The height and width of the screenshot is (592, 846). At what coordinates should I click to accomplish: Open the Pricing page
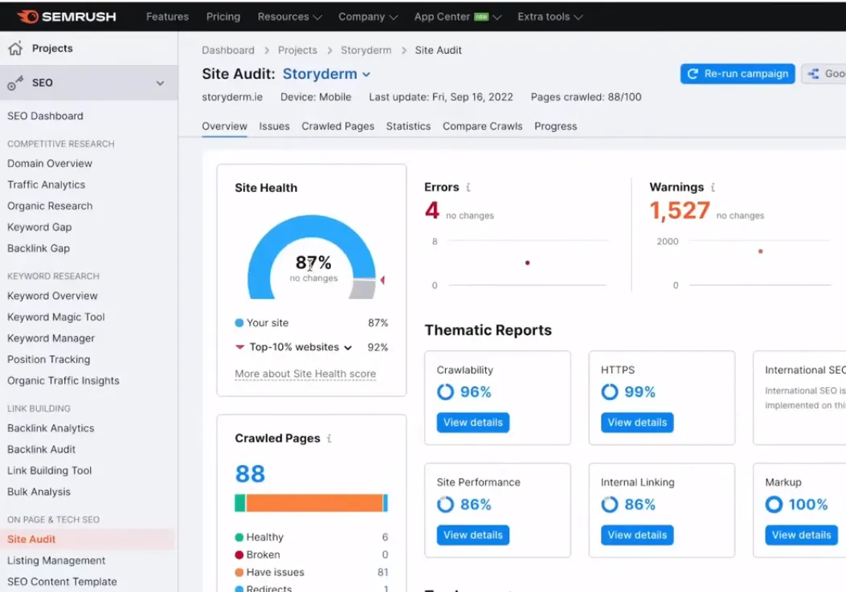pyautogui.click(x=223, y=17)
